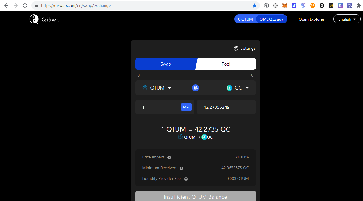Click the Liquidity Provider Fee help icon
This screenshot has width=363, height=201.
pos(186,179)
